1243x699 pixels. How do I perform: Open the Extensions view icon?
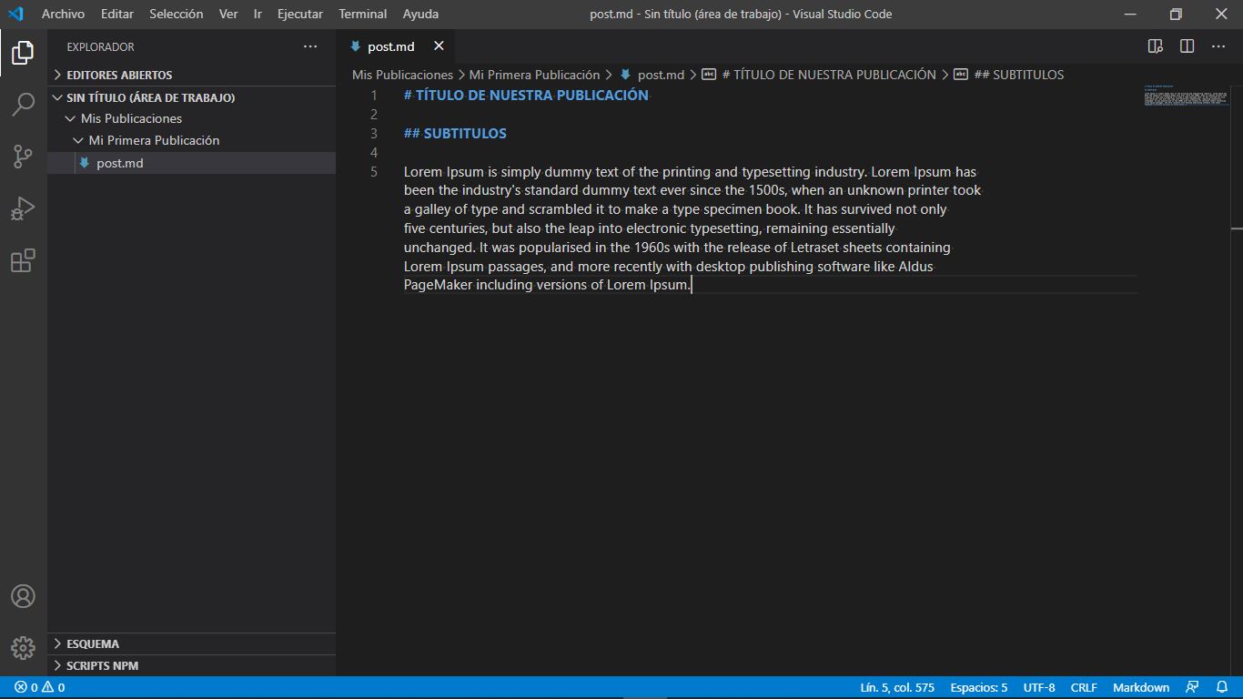pyautogui.click(x=23, y=261)
